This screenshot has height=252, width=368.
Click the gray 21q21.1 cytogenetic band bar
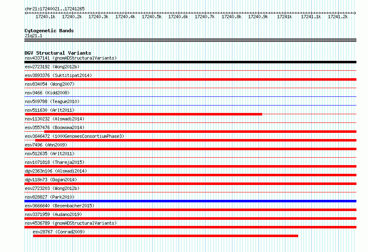(x=190, y=40)
